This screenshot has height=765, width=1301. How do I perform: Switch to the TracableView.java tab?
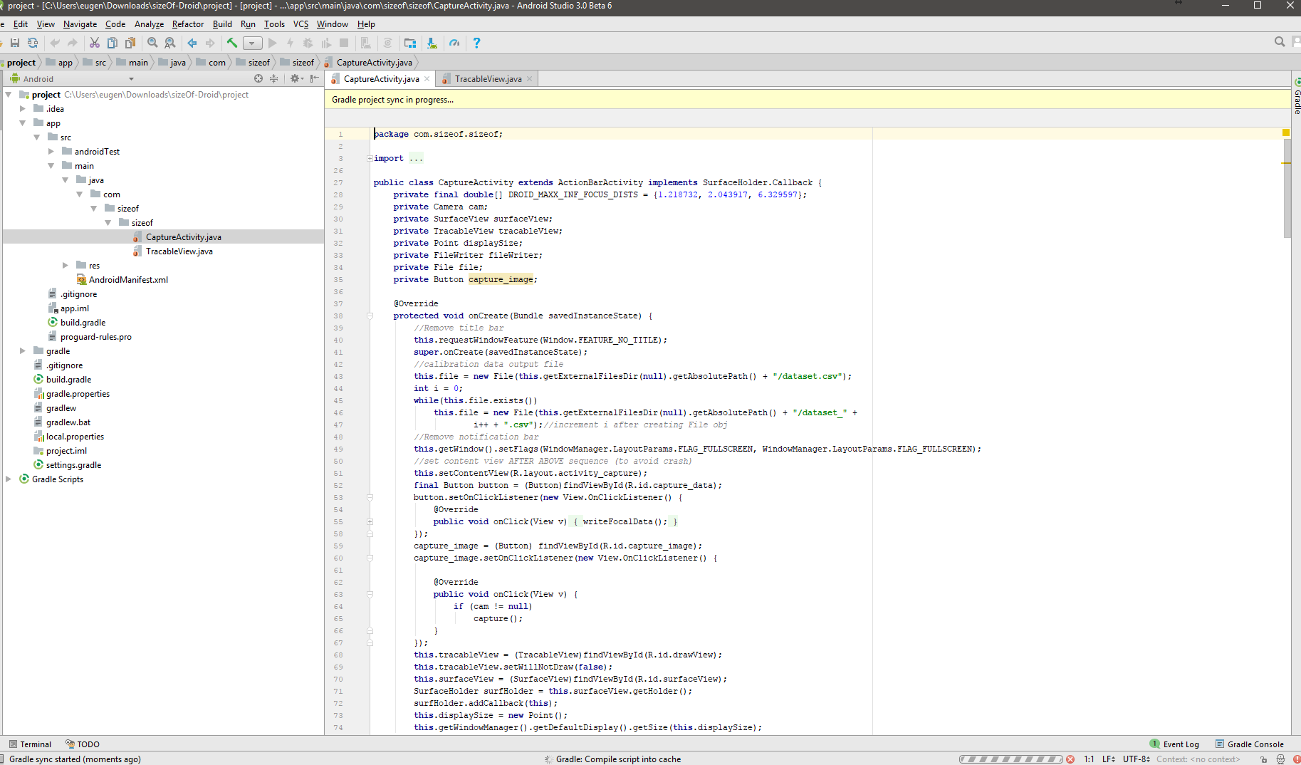pyautogui.click(x=488, y=79)
